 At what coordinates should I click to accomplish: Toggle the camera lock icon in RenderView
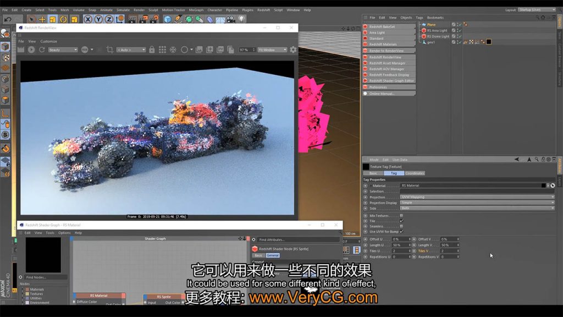click(152, 50)
